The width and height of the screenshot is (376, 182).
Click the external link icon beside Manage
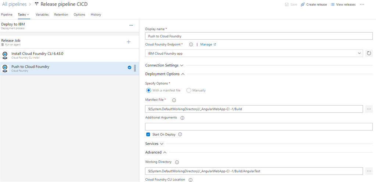click(215, 44)
